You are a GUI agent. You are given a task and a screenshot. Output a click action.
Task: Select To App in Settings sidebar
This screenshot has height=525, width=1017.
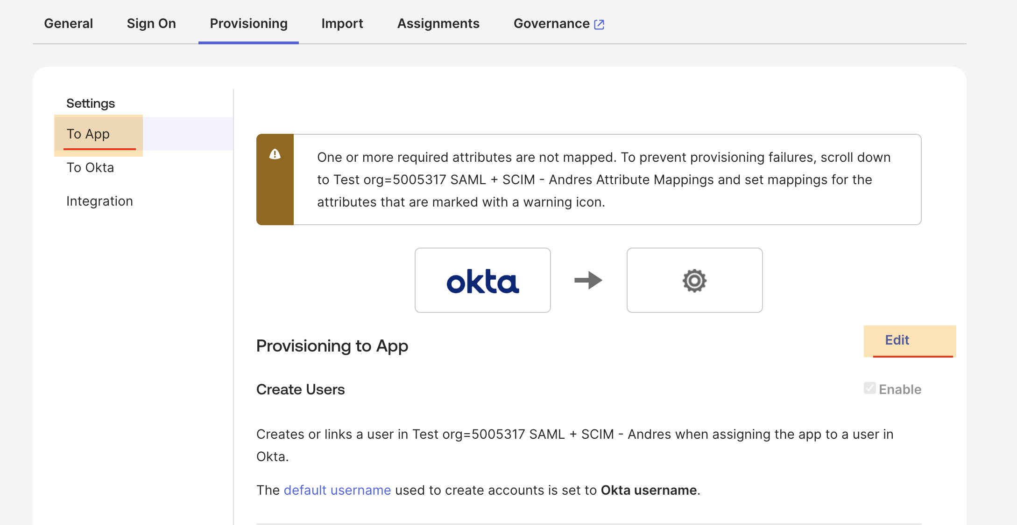(x=88, y=134)
